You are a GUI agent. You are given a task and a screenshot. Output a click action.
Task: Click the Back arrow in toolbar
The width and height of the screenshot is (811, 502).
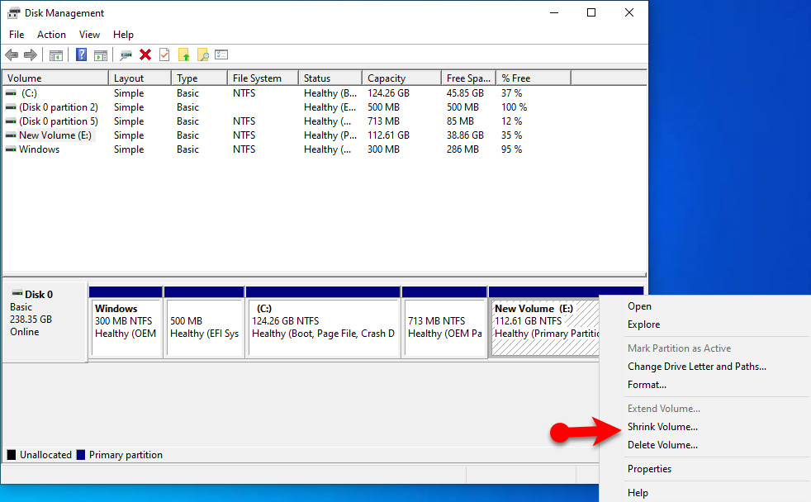coord(12,55)
